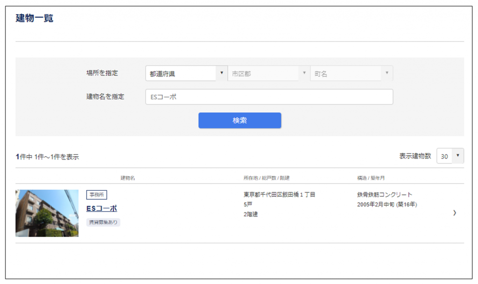Open the 町名 town dropdown
The width and height of the screenshot is (478, 284).
click(x=351, y=74)
